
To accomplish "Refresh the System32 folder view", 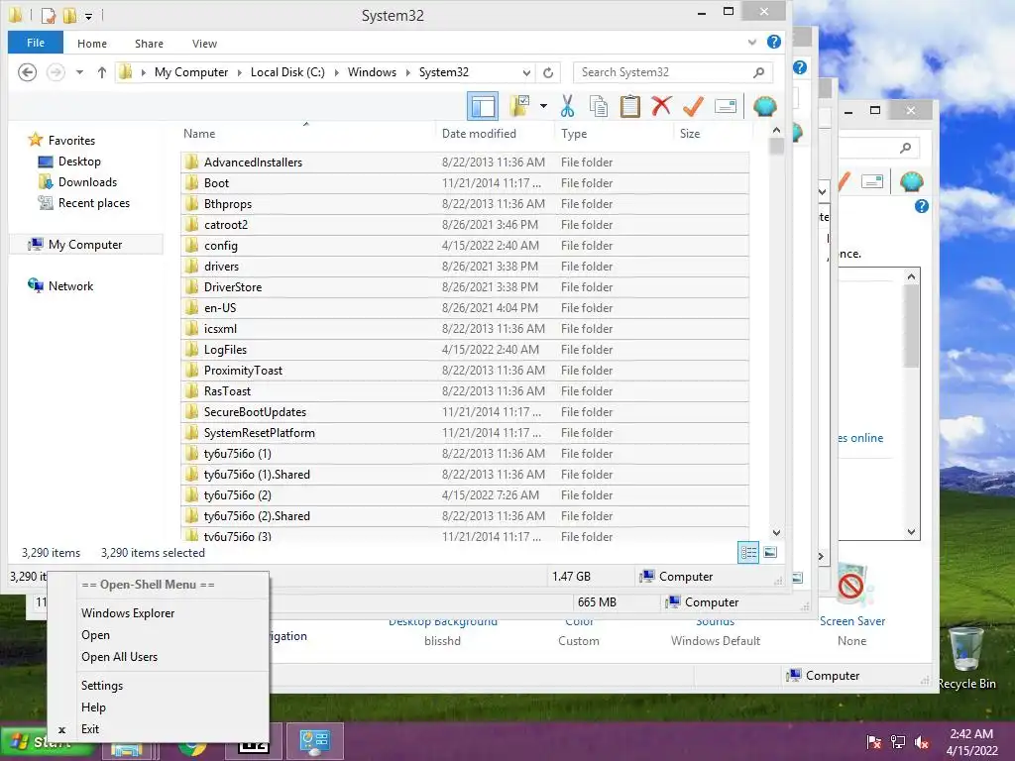I will point(548,72).
